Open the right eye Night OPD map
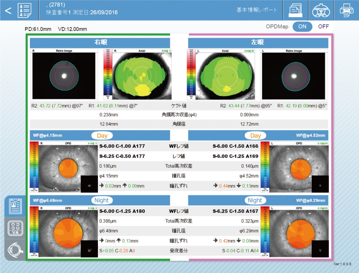 (x=63, y=232)
